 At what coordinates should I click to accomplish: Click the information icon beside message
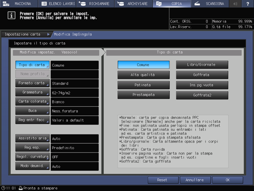click(11, 16)
